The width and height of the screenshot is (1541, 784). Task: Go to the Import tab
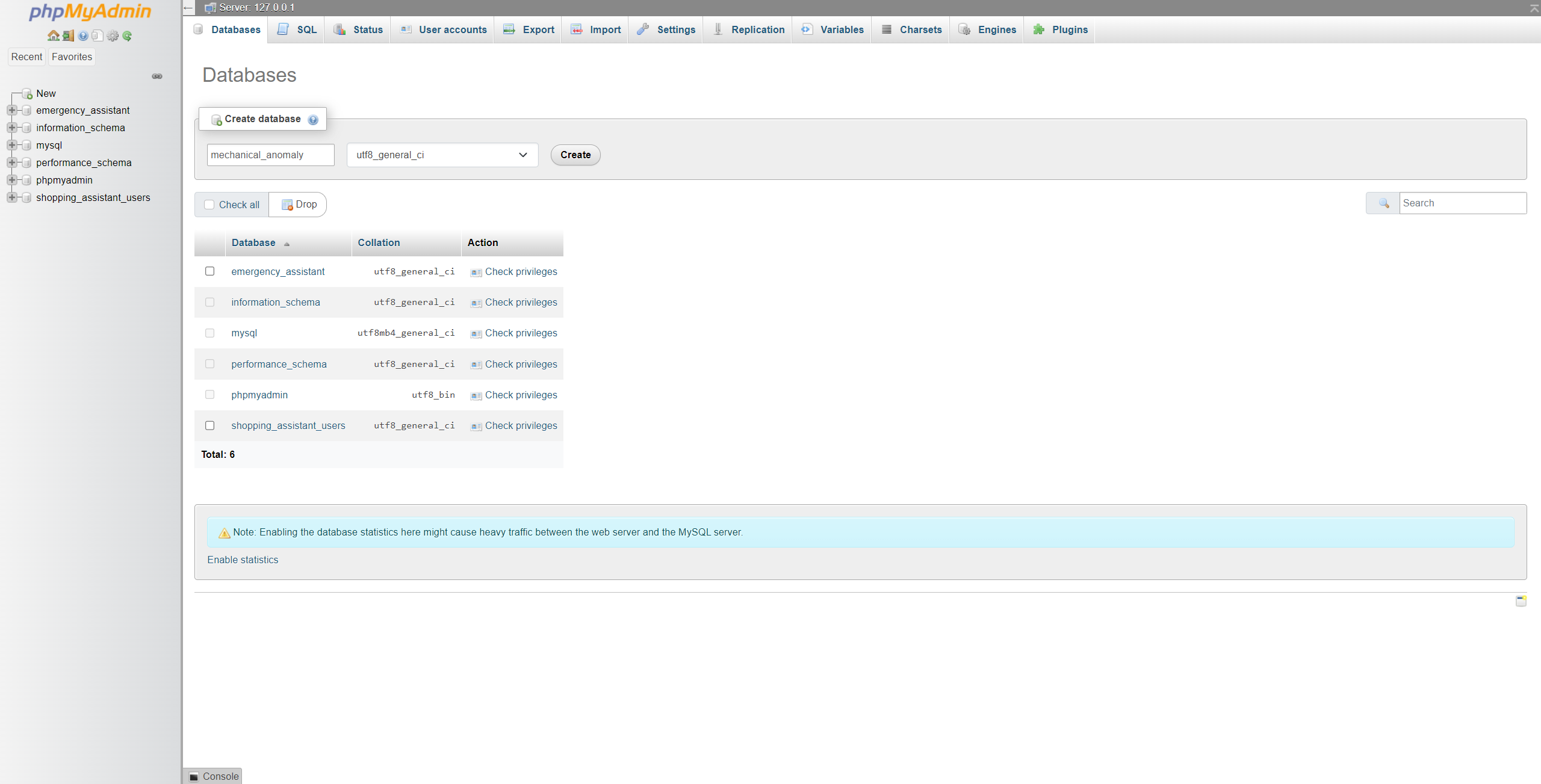595,29
